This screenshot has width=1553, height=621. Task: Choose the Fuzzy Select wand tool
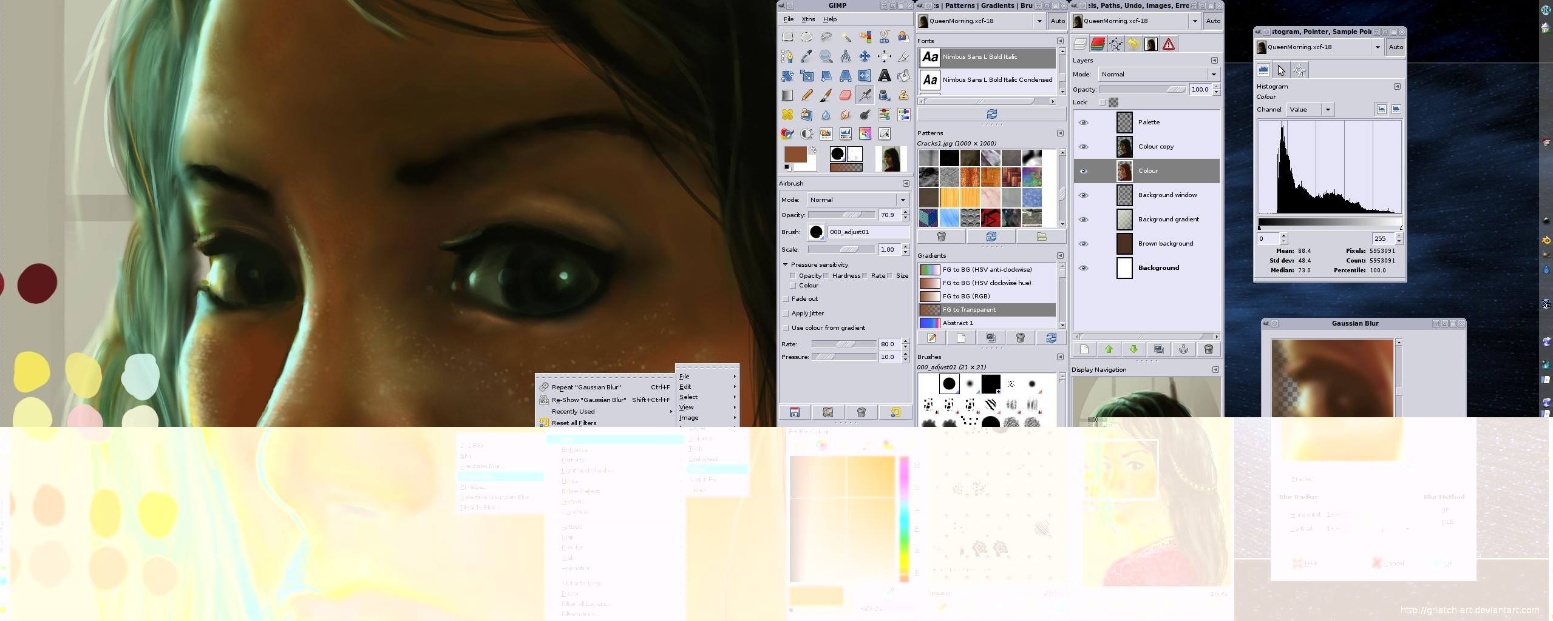[x=845, y=37]
